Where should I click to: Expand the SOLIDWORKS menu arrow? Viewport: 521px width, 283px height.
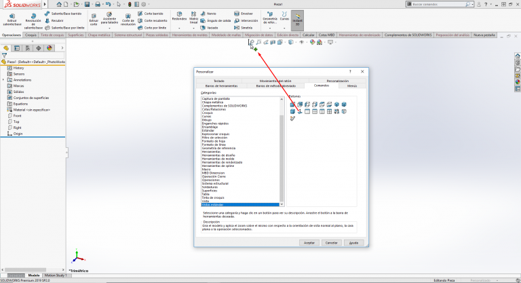tap(45, 4)
